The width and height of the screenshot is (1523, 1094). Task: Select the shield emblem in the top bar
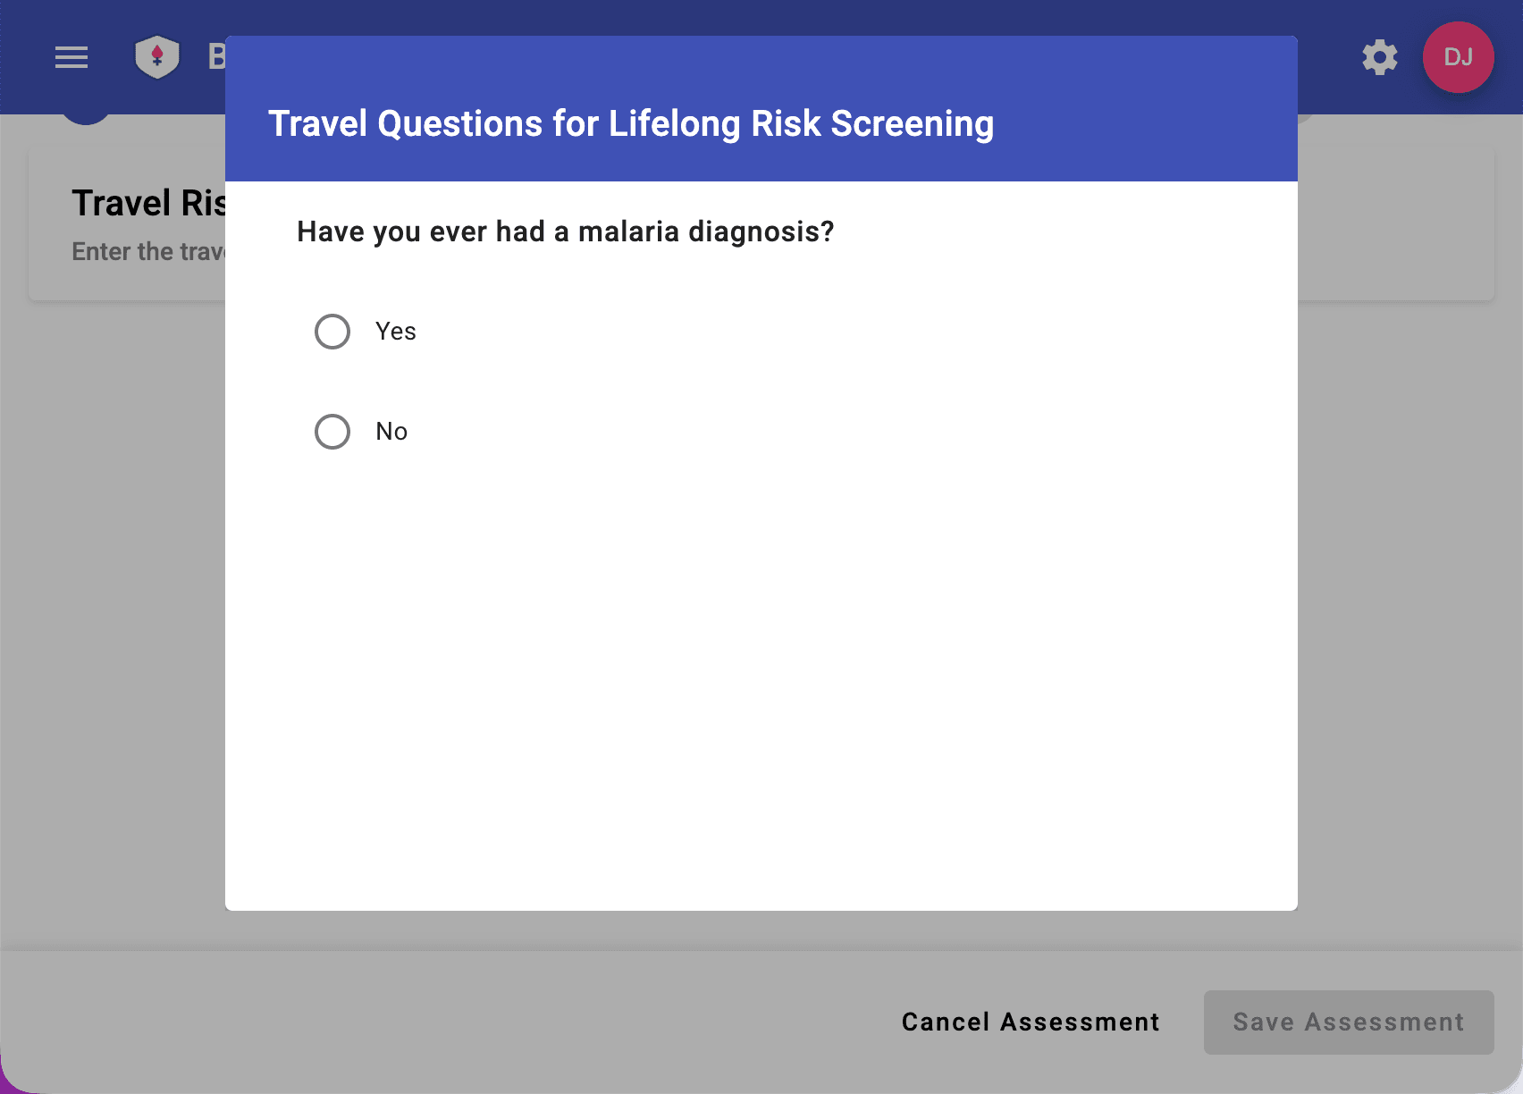tap(156, 56)
